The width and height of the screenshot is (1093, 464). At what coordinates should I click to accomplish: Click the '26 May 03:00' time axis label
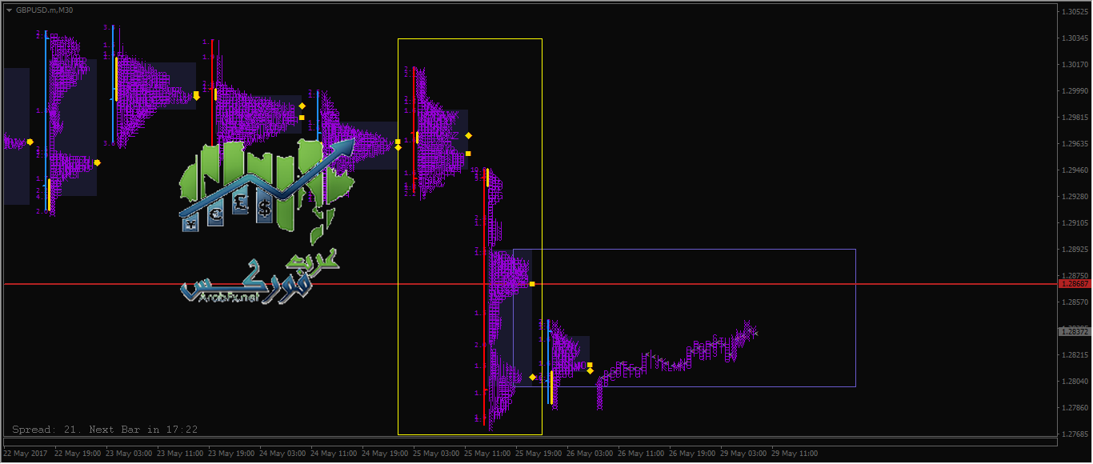590,454
